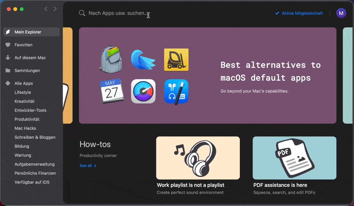Open Aktive Mitgliedschaft link
Viewport: 354px width, 206px height.
pyautogui.click(x=302, y=13)
